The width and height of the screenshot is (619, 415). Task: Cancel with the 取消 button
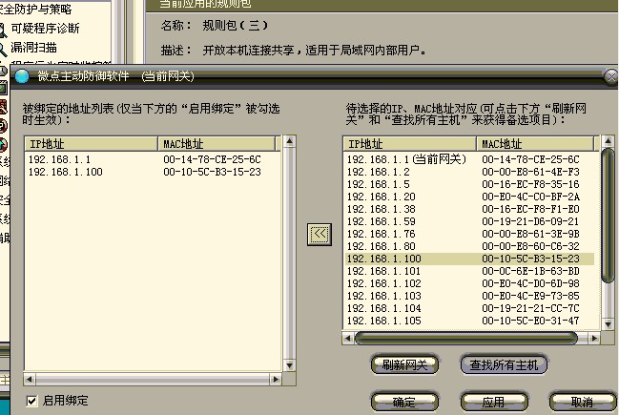click(x=583, y=402)
